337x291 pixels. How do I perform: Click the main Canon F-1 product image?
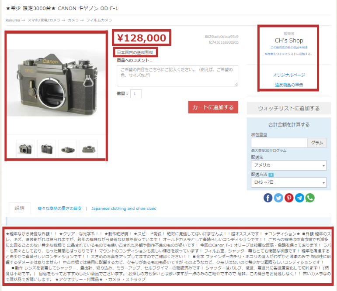[56, 83]
